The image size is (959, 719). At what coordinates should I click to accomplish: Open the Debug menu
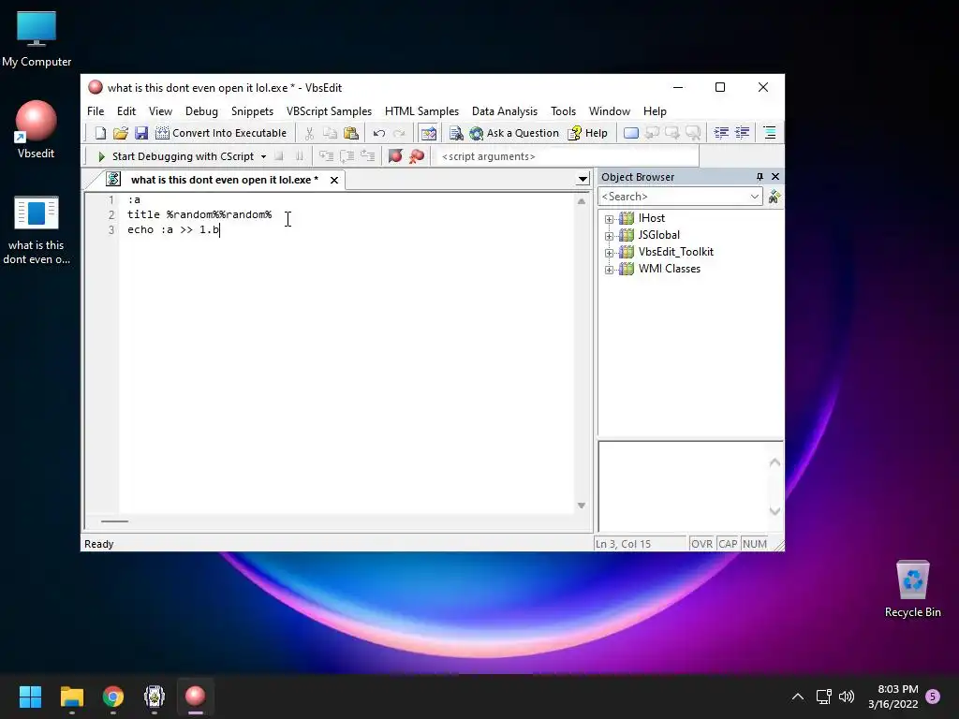tap(202, 111)
